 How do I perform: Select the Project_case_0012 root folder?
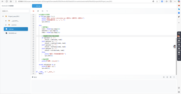click(x=14, y=16)
